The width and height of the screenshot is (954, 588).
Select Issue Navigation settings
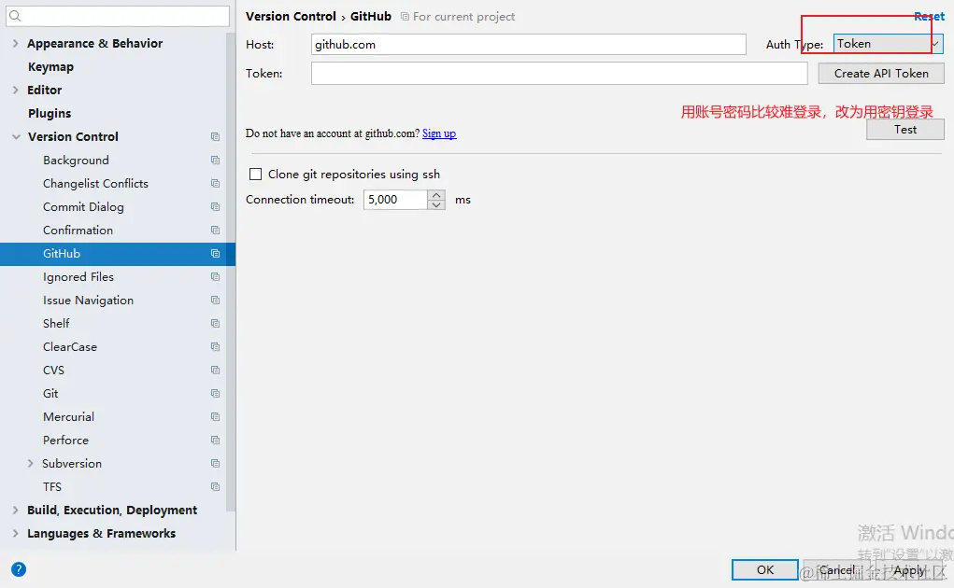pyautogui.click(x=88, y=301)
